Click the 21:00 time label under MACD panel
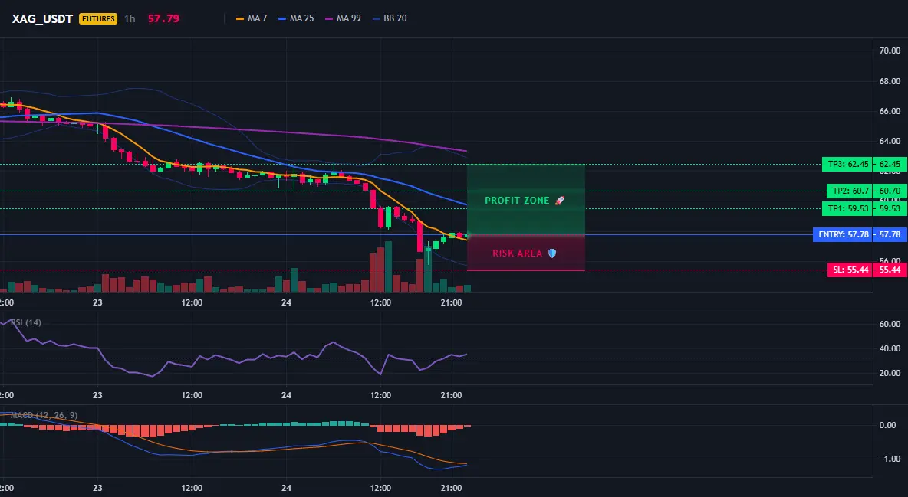 451,488
